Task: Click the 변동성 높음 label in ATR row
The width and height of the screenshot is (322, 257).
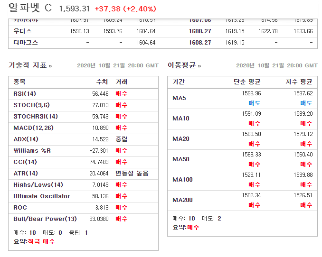Action: coord(132,174)
